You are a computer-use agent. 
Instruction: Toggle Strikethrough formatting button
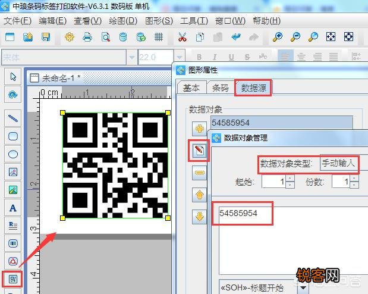247,57
